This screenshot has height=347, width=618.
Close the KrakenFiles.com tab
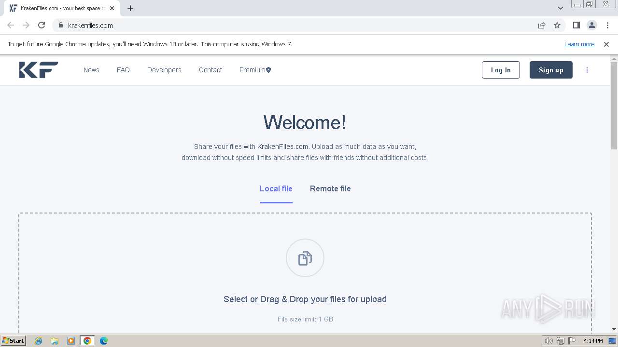(112, 8)
